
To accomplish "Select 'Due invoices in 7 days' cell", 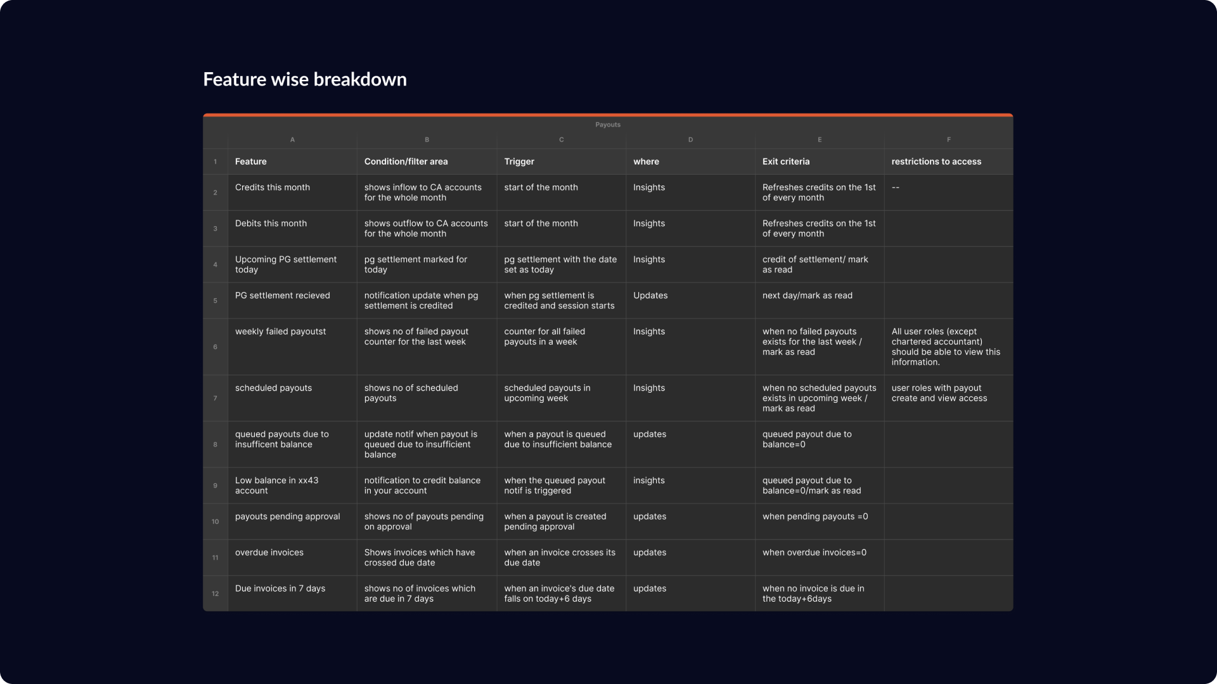I will point(292,593).
